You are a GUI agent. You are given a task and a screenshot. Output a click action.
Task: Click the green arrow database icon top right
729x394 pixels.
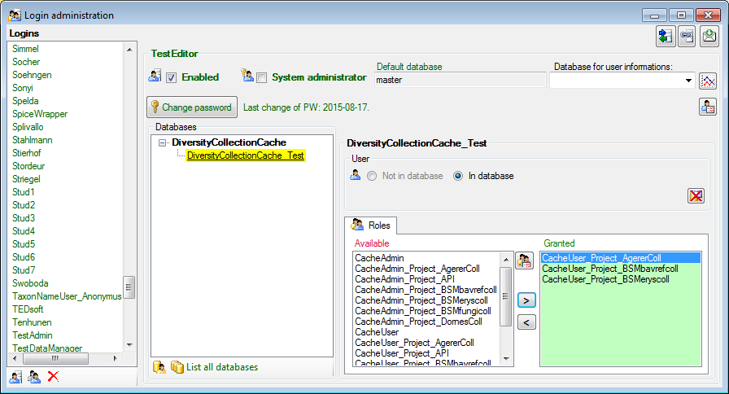point(666,36)
